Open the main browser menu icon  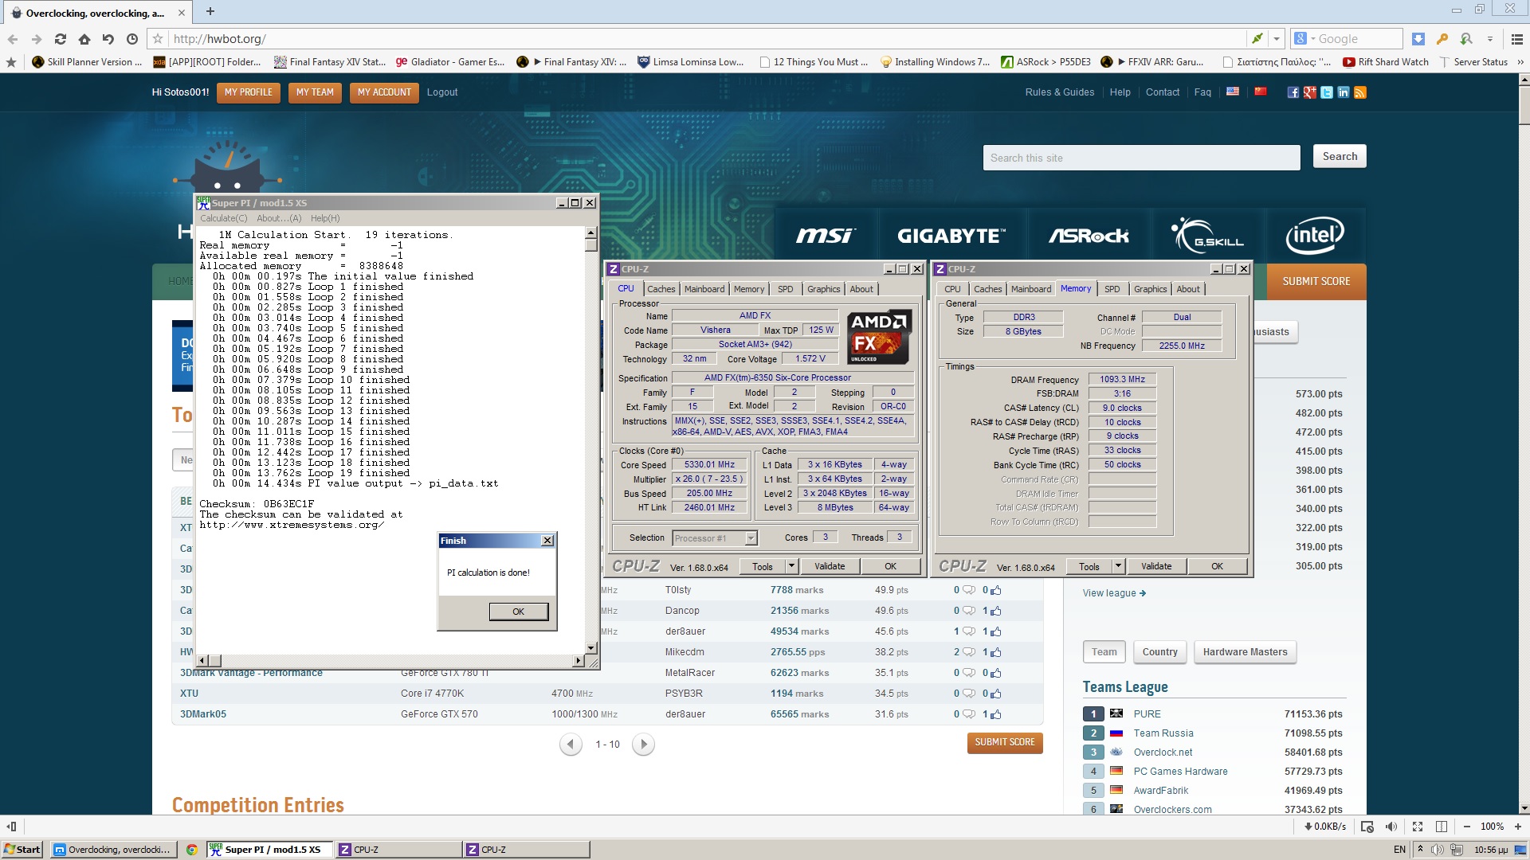point(1516,38)
